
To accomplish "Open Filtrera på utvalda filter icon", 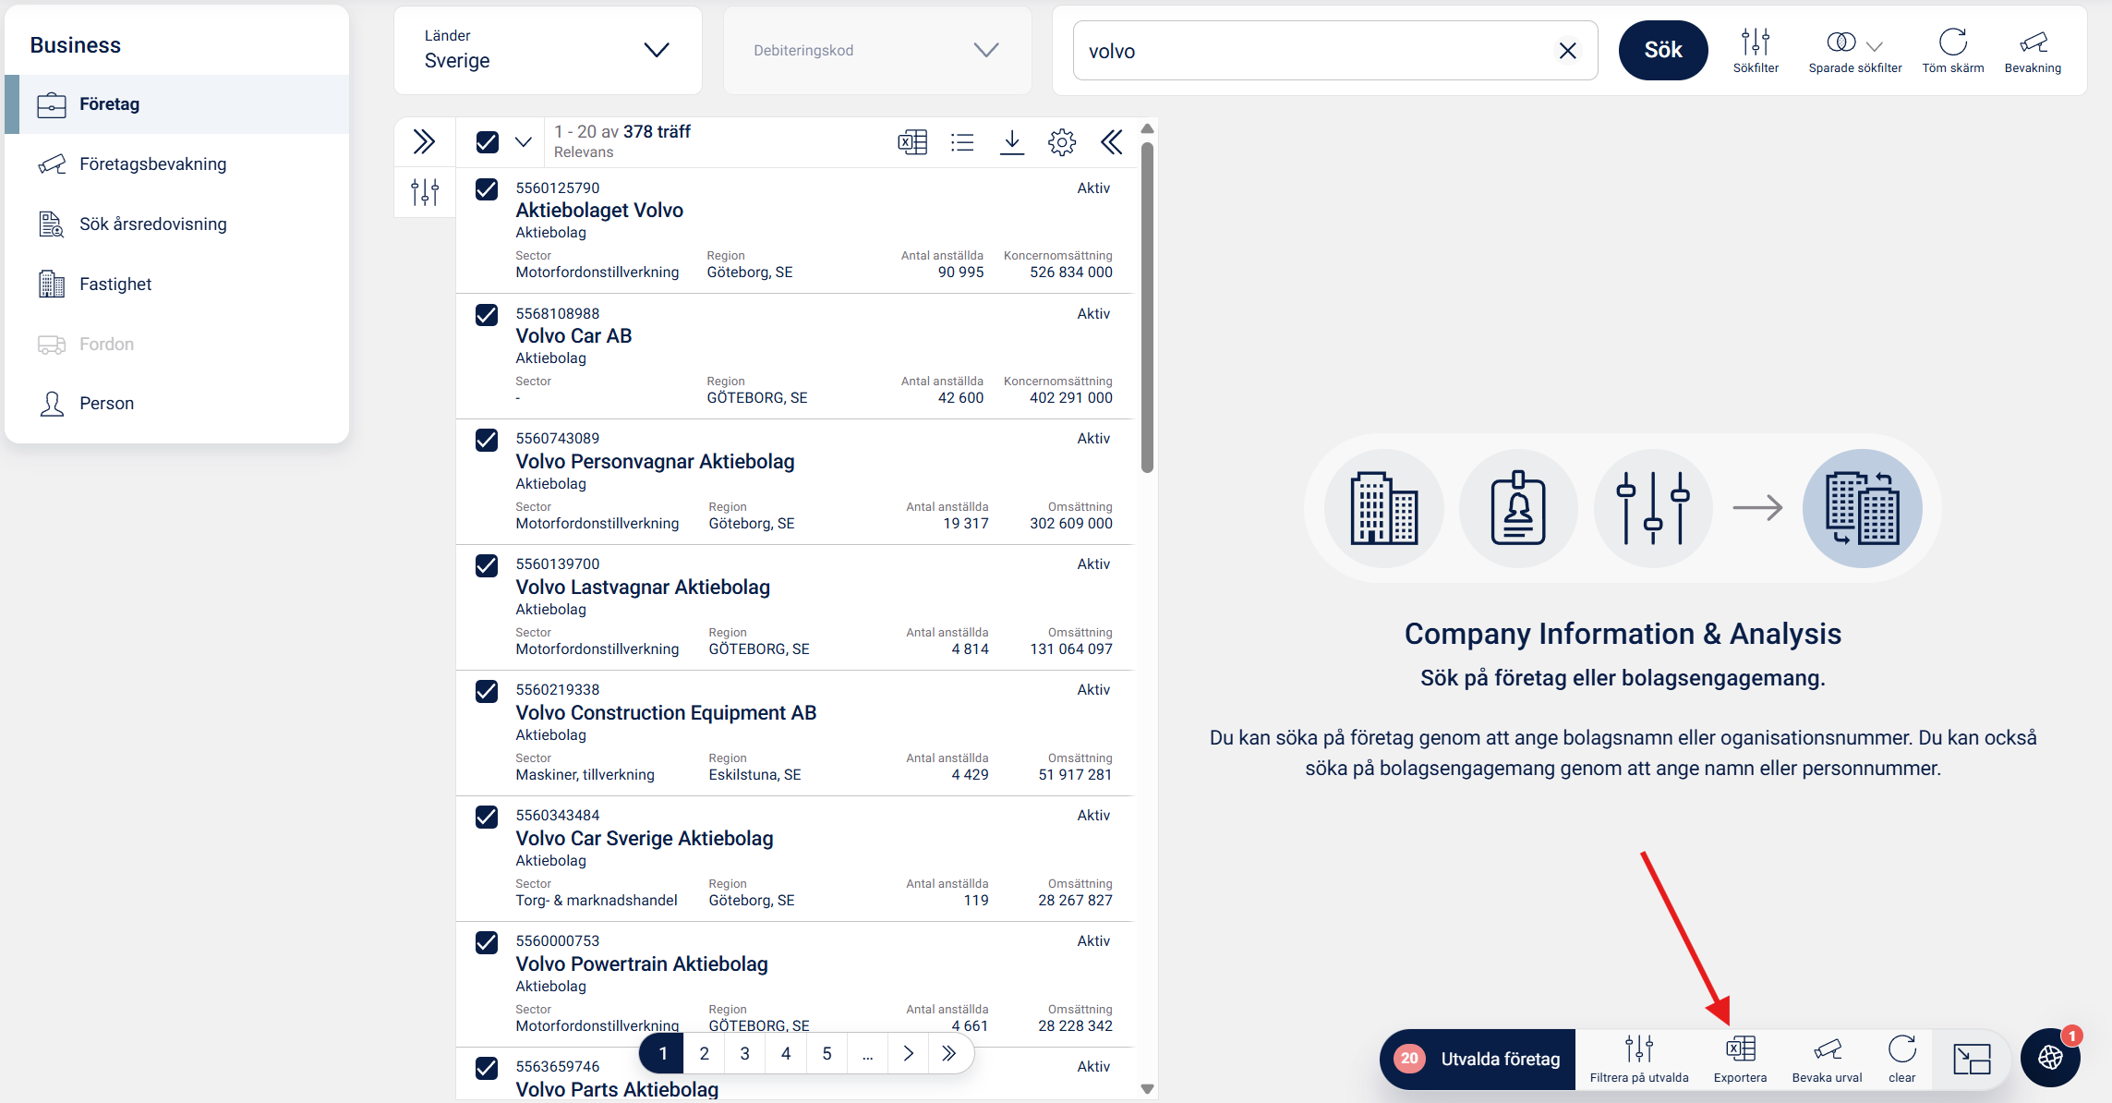I will click(1639, 1049).
